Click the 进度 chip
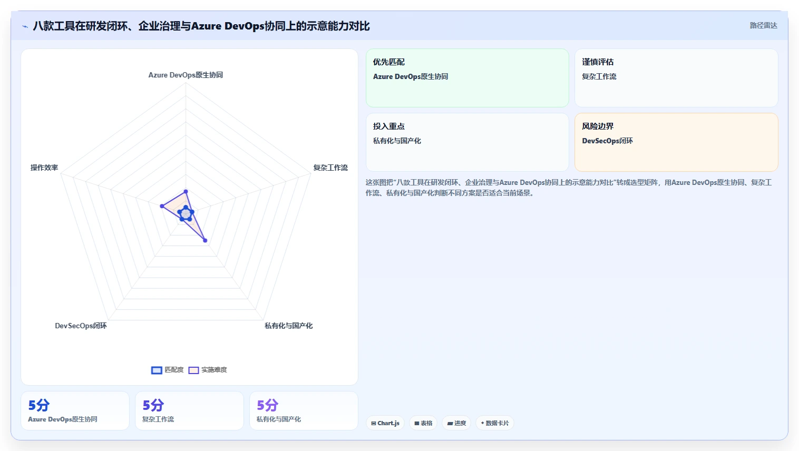 [456, 423]
